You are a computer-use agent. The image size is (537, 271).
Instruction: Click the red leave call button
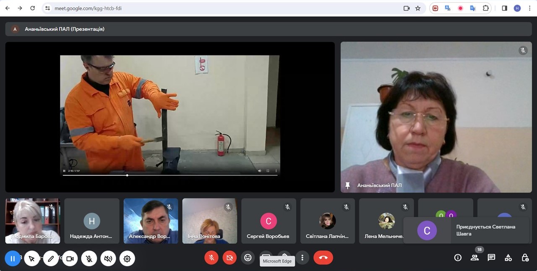pyautogui.click(x=323, y=258)
